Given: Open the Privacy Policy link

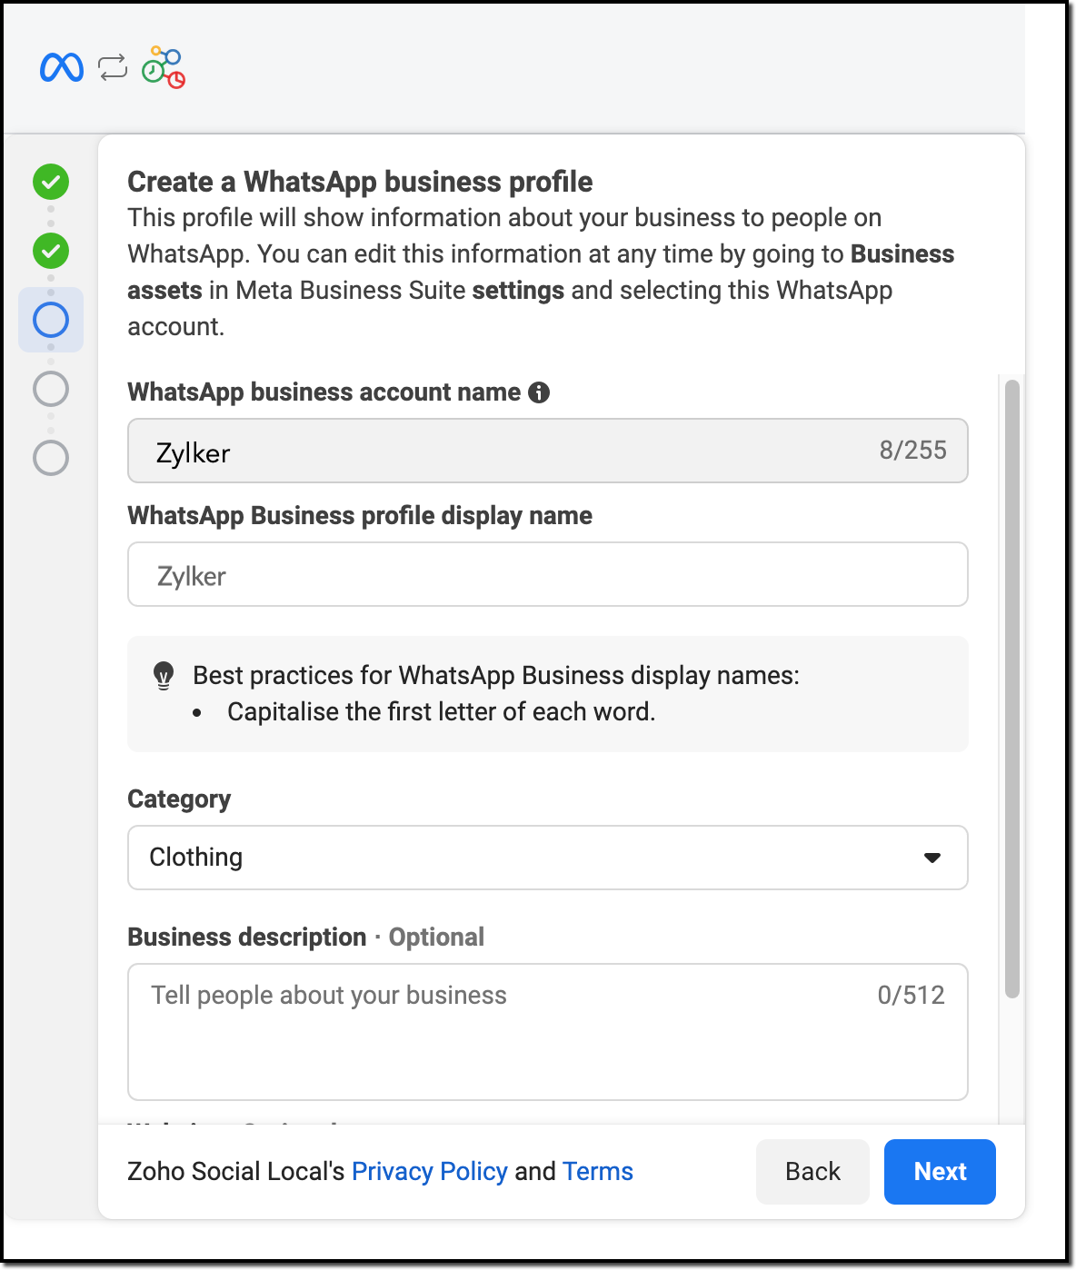Looking at the screenshot, I should click(x=429, y=1172).
